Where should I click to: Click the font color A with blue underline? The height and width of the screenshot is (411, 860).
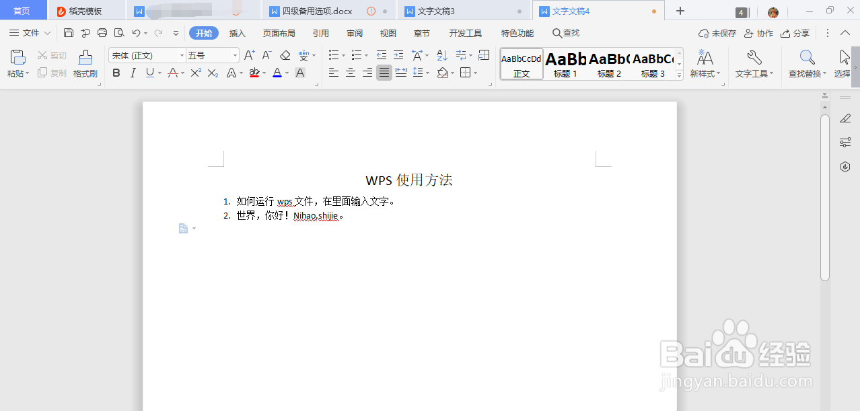[x=277, y=73]
